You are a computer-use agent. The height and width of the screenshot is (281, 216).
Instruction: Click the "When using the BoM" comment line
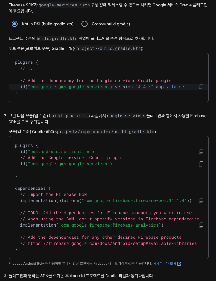(110, 219)
